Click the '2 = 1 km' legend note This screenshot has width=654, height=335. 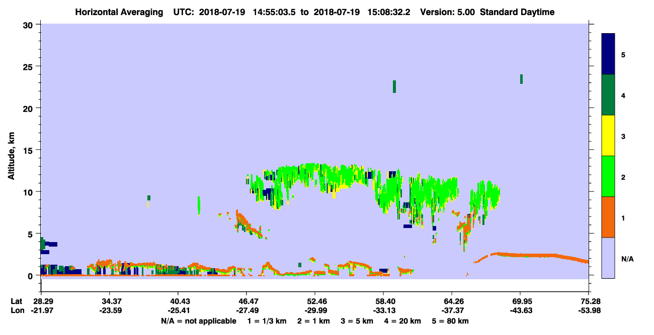(314, 321)
